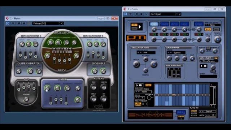Toggle the orange Mono button in bass section

coord(208,29)
